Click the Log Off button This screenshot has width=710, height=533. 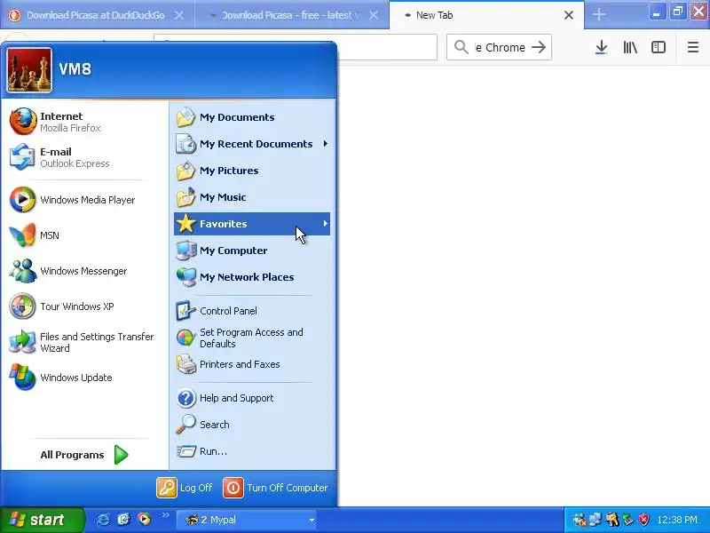tap(185, 488)
